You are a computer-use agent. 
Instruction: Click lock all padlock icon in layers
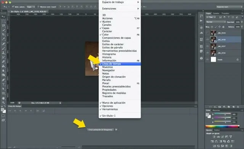coord(223,27)
